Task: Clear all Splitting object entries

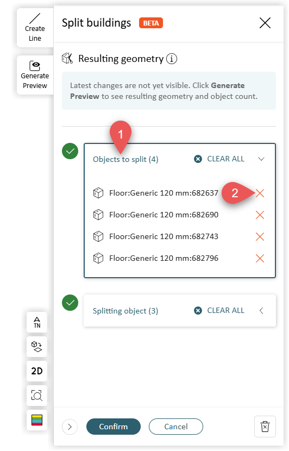Action: tap(219, 311)
